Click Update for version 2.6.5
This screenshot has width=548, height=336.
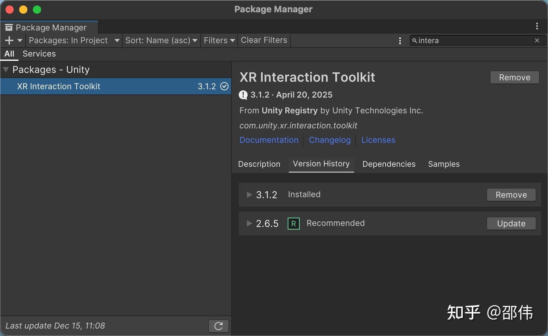click(x=511, y=223)
